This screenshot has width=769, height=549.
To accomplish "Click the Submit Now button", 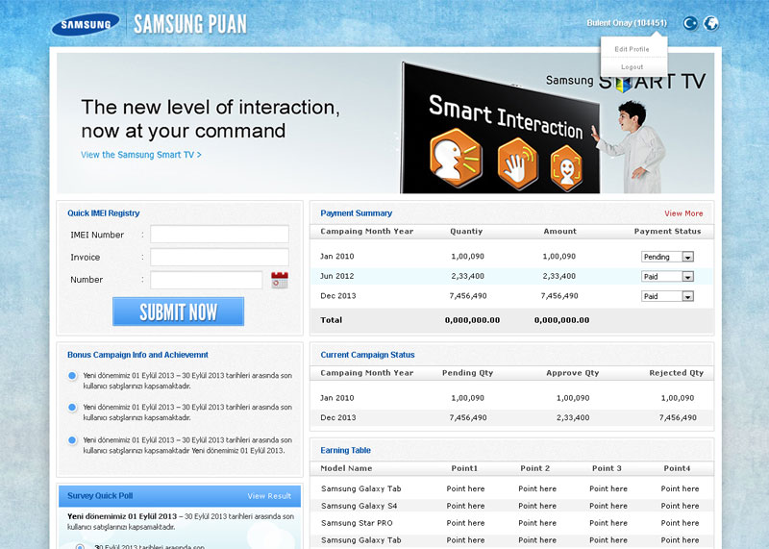I will point(178,312).
